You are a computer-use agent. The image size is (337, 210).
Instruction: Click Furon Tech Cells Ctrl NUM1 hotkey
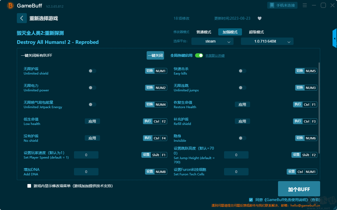302,172
